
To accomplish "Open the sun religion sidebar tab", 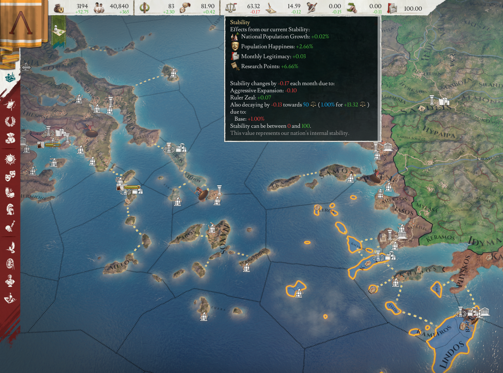I will click(10, 159).
